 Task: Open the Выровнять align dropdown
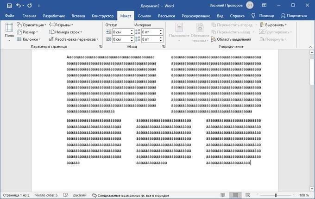click(x=273, y=25)
